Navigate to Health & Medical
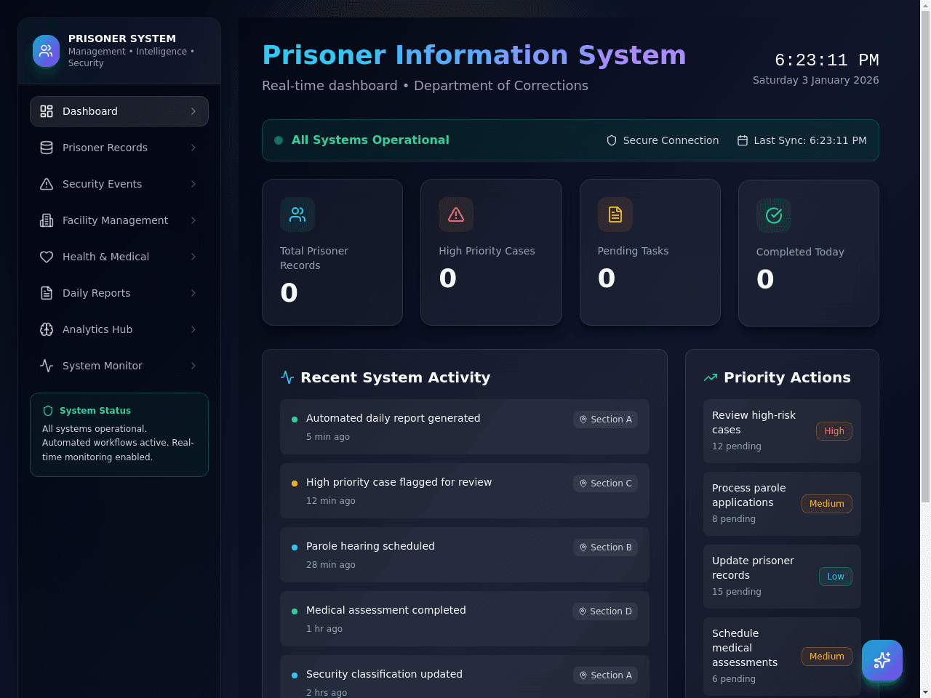 pos(119,257)
